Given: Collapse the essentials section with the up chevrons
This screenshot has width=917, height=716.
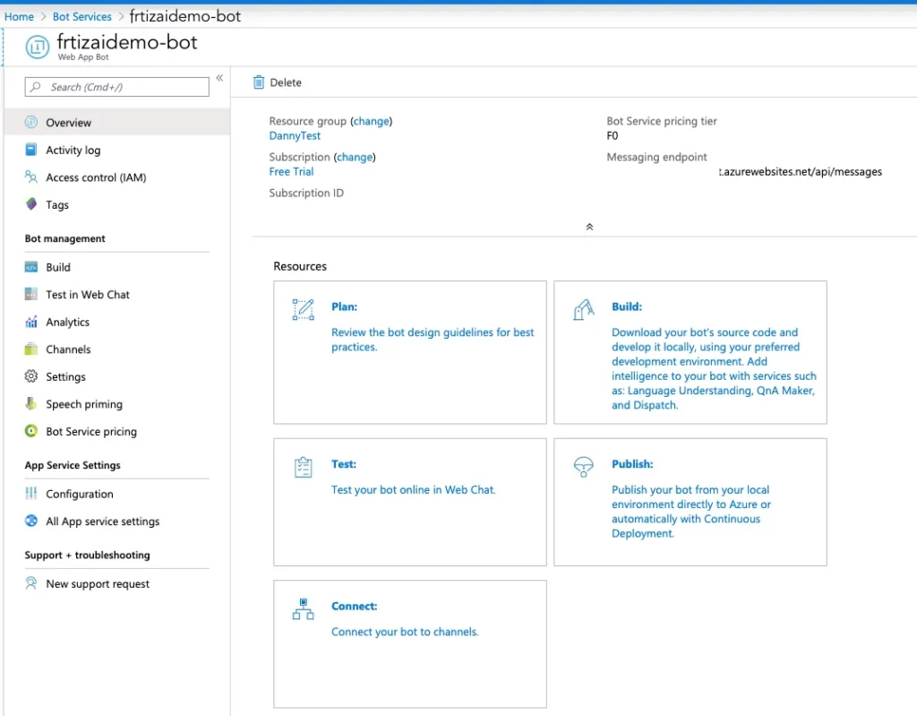Looking at the screenshot, I should click(x=589, y=227).
